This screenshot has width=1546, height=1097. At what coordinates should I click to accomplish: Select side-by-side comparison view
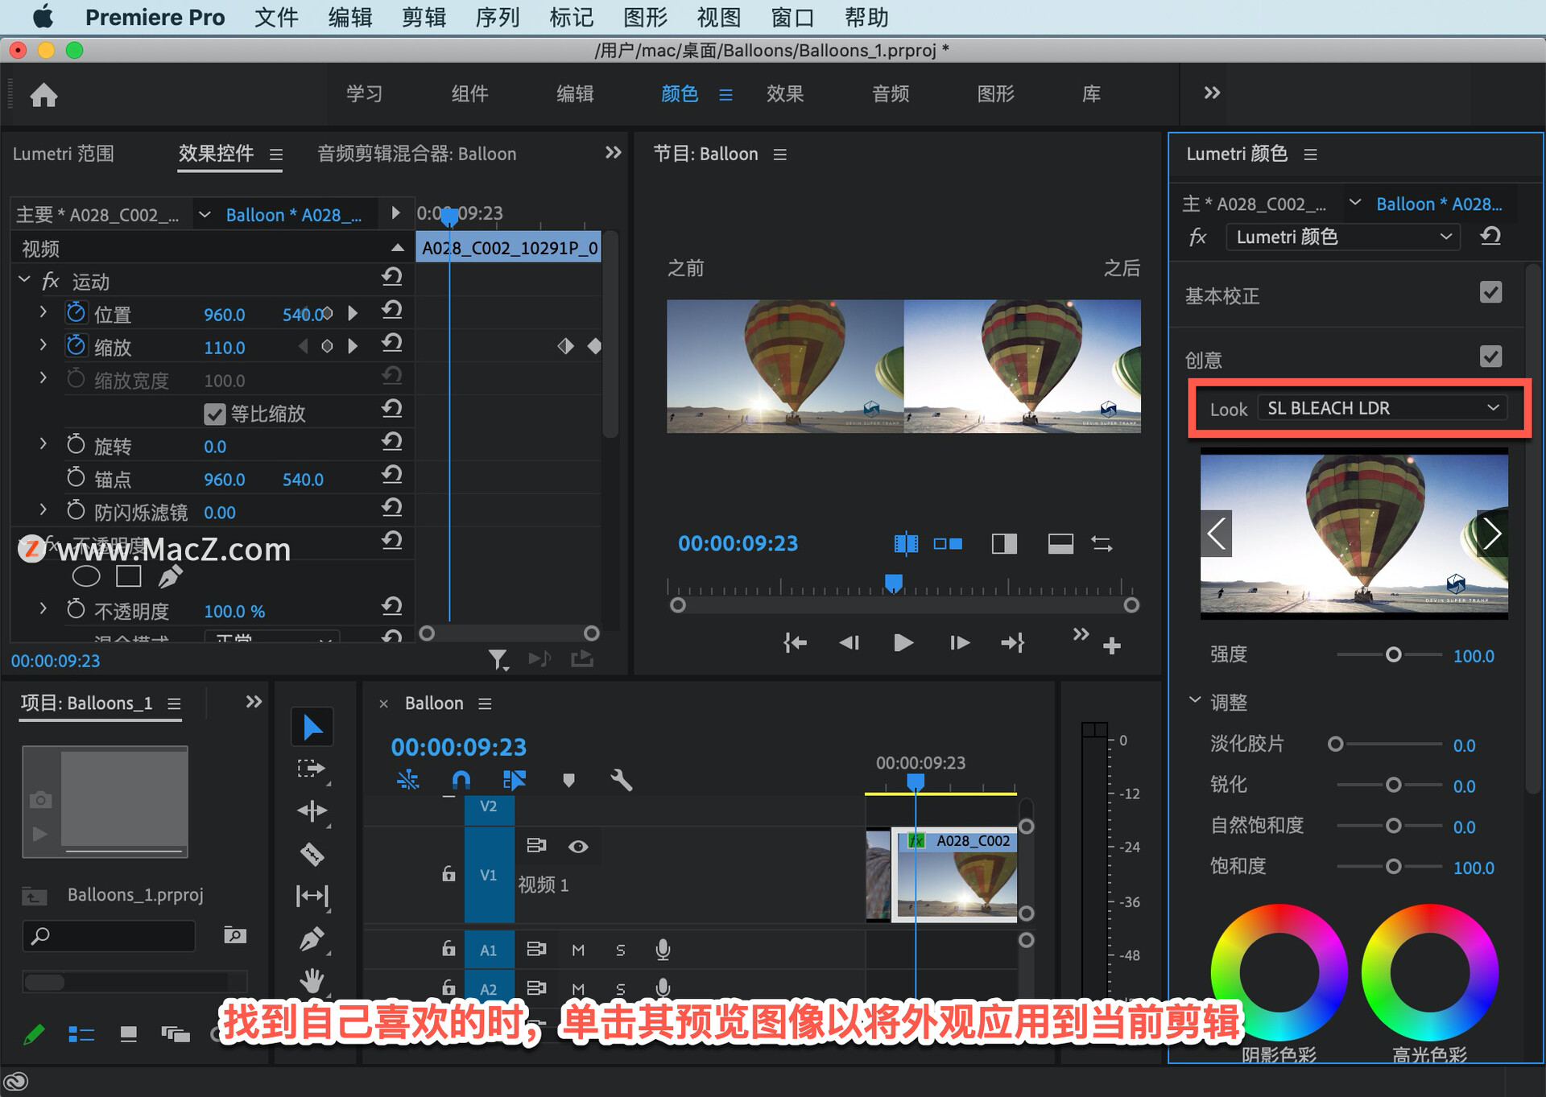(x=948, y=544)
